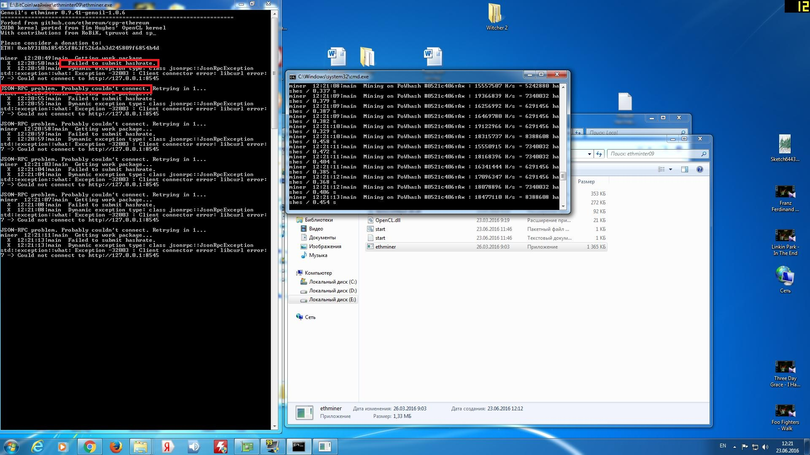Refresh the ethminter09 folder address bar
Screen dimensions: 810x455
tap(599, 154)
